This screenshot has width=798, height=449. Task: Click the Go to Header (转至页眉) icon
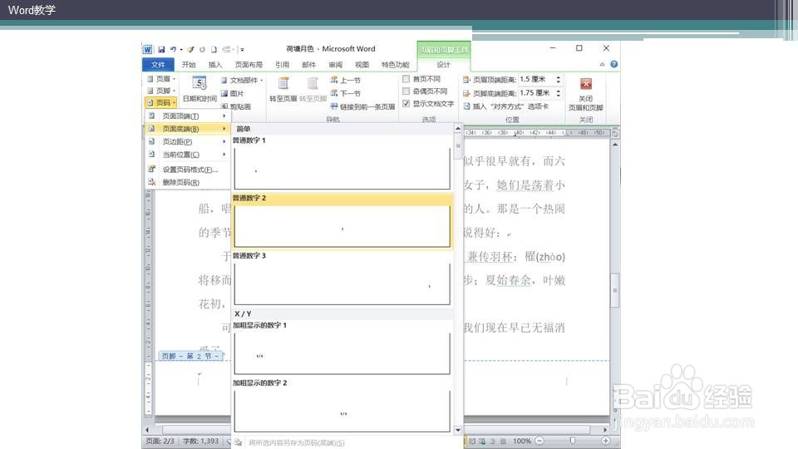coord(283,83)
